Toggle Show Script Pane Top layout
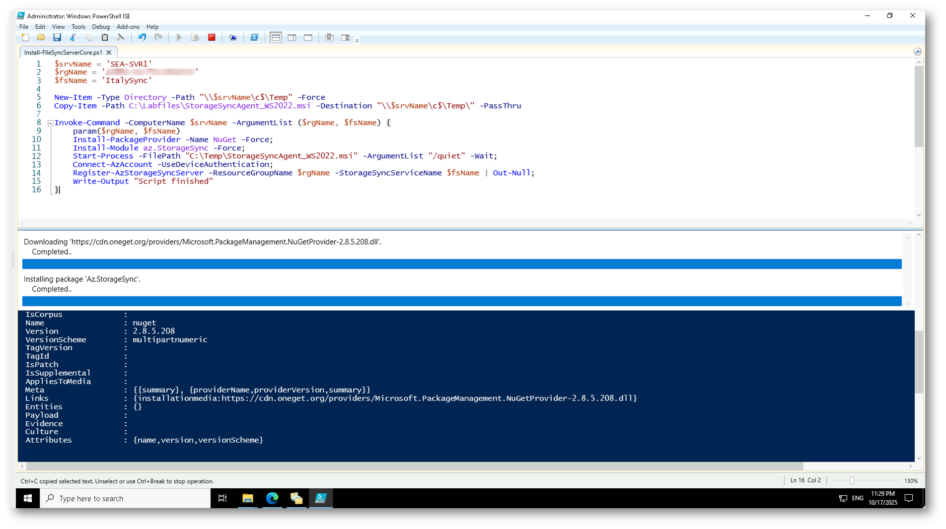Screen dimensions: 946x529 276,38
